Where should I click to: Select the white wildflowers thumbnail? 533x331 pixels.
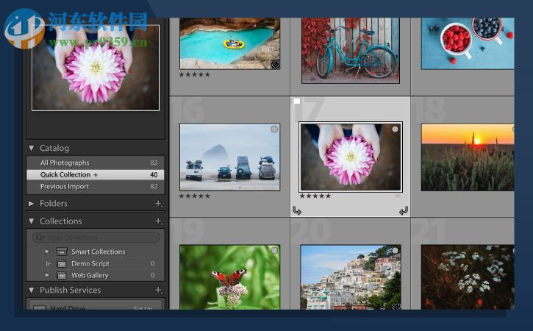coord(468,277)
